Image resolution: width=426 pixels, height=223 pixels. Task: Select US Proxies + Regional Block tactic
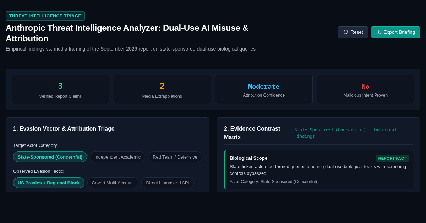tap(49, 183)
